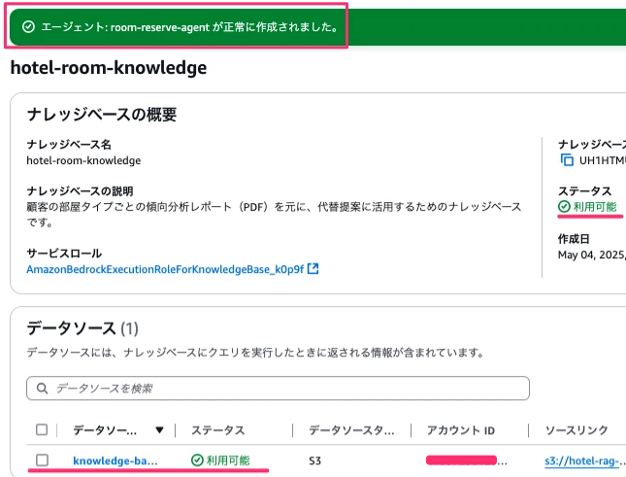Click the ステータス column header in the table
The image size is (626, 477).
pos(217,430)
